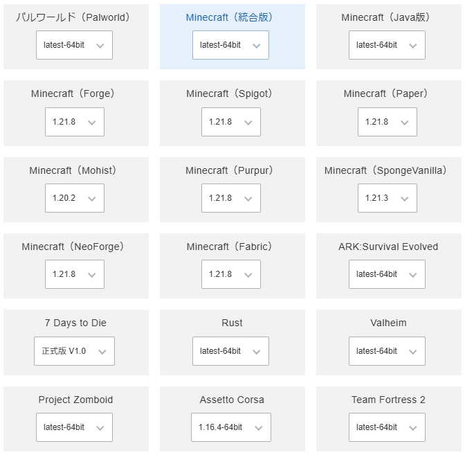Image resolution: width=465 pixels, height=455 pixels.
Task: Pick the Team Fortress 2 title
Action: coord(388,400)
